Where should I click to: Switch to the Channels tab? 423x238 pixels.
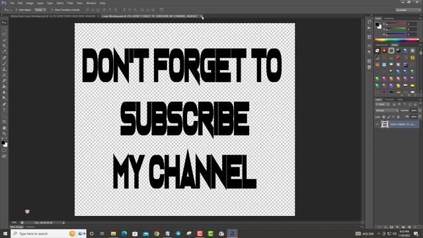[x=389, y=100]
